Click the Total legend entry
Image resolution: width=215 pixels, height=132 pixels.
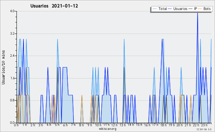[x=160, y=9]
